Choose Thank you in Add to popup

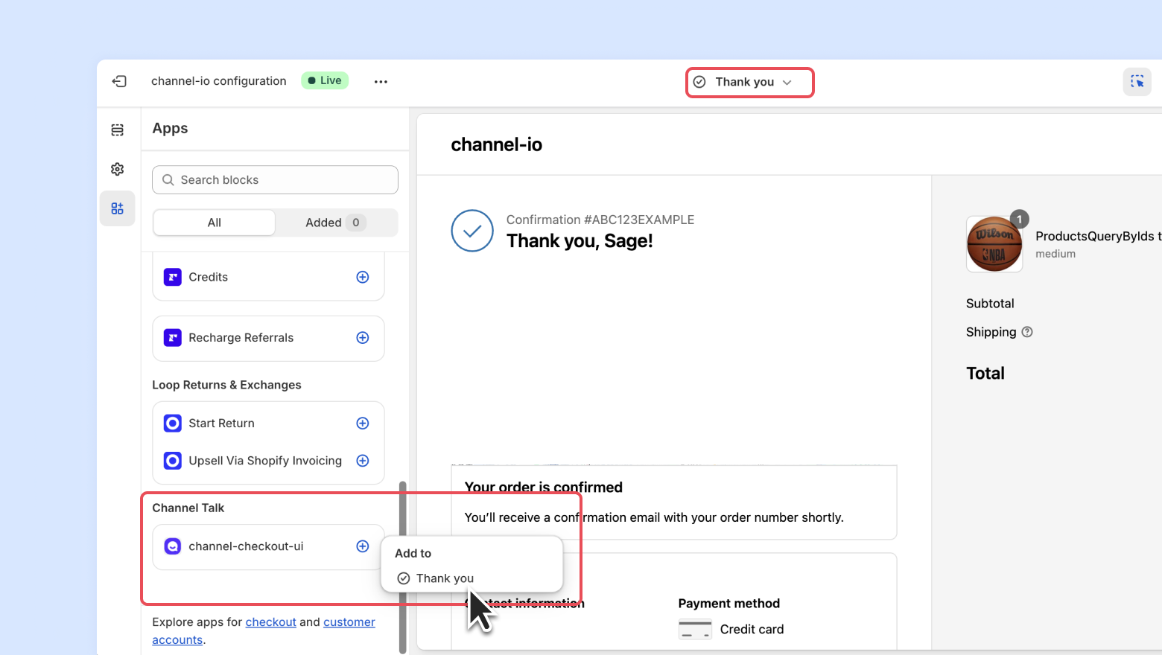click(x=445, y=578)
